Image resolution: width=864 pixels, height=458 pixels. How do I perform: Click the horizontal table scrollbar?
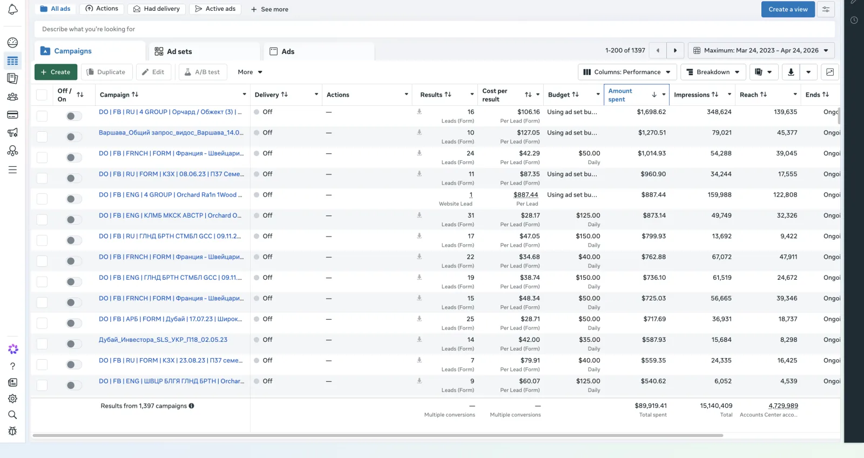click(377, 435)
